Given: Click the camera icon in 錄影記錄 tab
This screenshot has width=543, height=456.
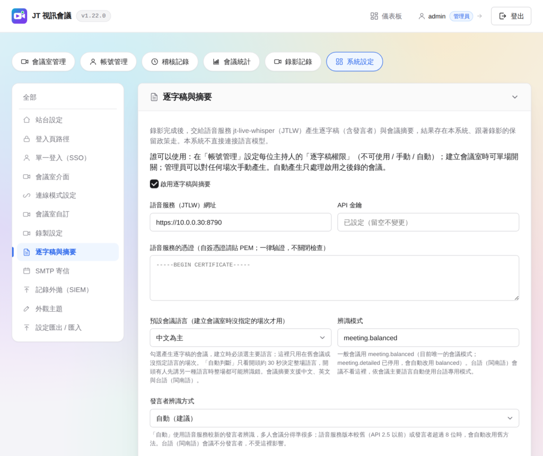Looking at the screenshot, I should pos(278,62).
